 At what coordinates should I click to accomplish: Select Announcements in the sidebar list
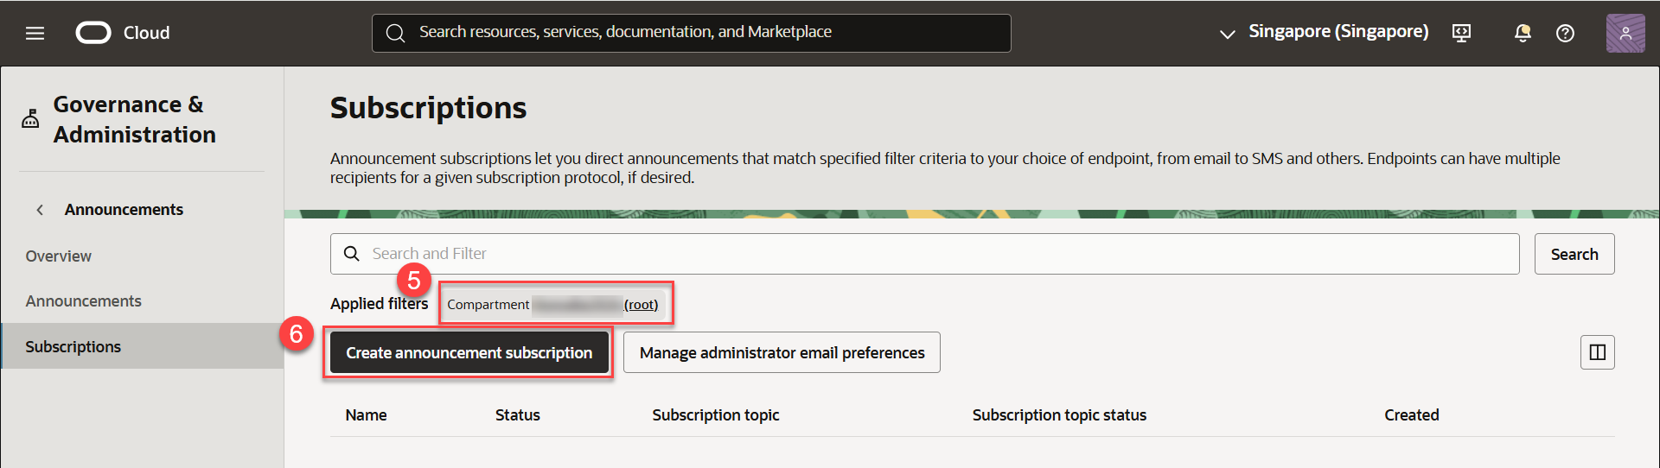pos(83,301)
